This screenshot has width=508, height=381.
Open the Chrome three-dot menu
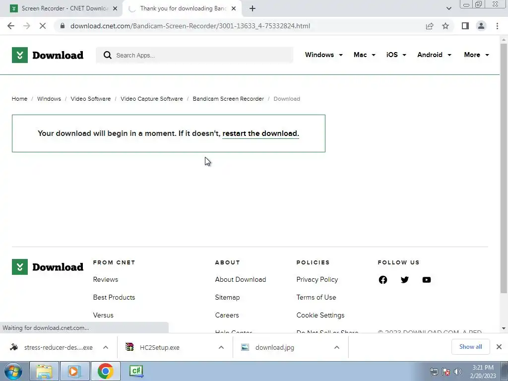coord(497,26)
